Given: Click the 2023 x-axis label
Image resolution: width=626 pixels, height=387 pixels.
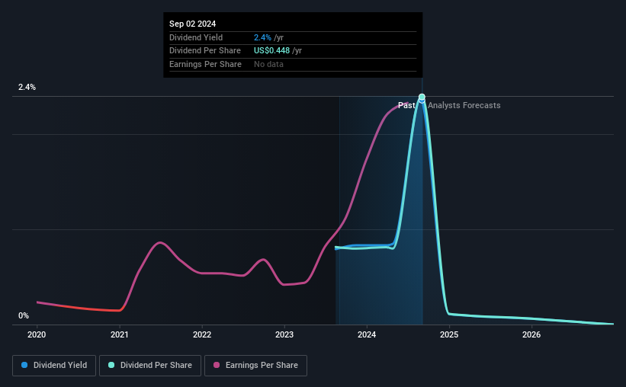Looking at the screenshot, I should 284,334.
